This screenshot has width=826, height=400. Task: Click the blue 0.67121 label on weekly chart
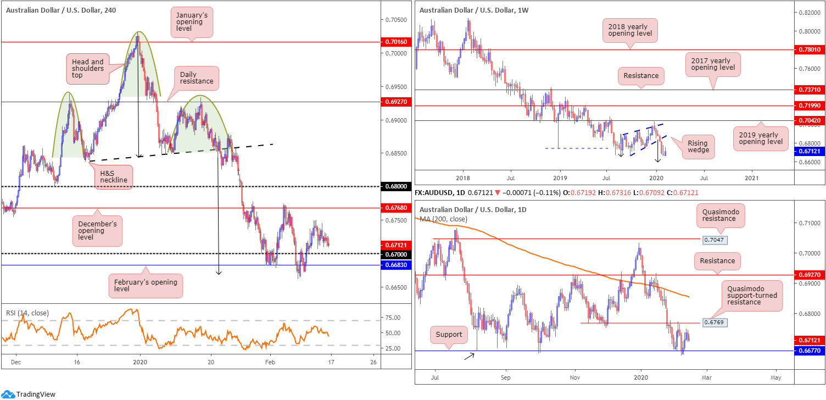pos(809,151)
